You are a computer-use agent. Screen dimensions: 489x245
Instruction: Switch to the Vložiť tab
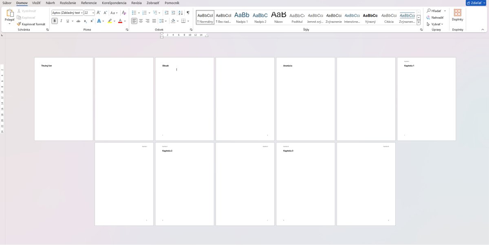click(x=36, y=3)
